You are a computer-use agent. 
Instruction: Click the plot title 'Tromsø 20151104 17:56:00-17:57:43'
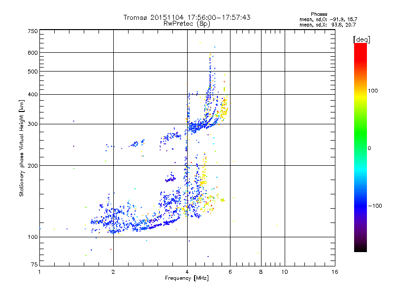(187, 17)
